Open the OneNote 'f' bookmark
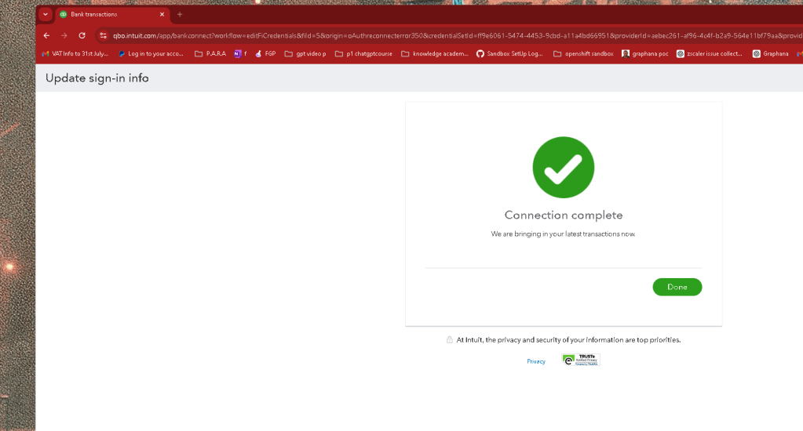The image size is (803, 431). (x=240, y=54)
